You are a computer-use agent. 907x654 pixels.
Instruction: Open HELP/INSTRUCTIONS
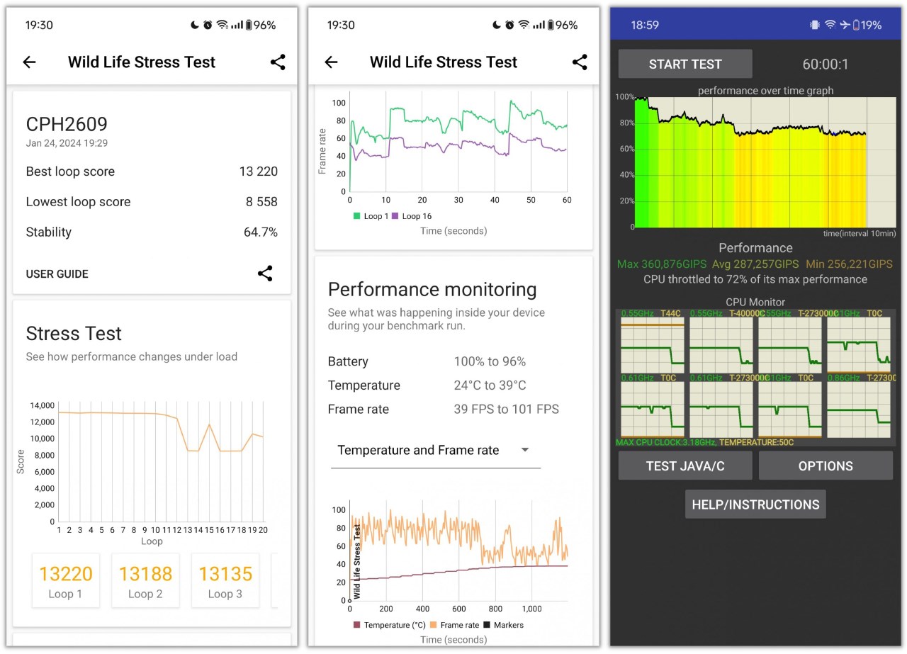click(755, 504)
